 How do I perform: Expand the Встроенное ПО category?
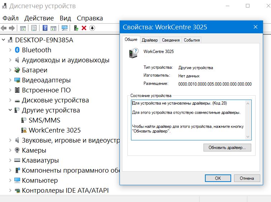point(10,90)
